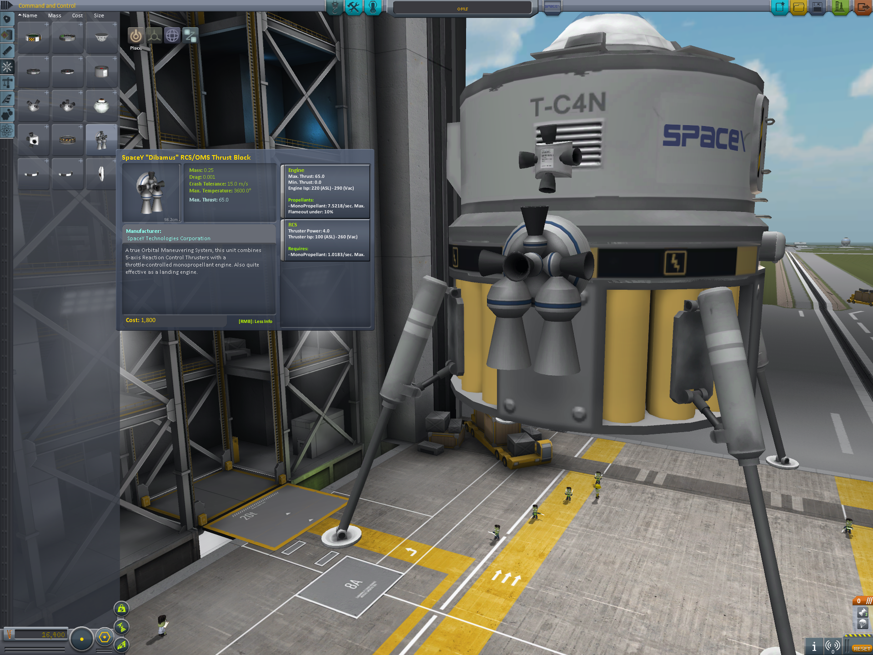Sort parts list by Mass
This screenshot has height=655, width=873.
[x=55, y=15]
